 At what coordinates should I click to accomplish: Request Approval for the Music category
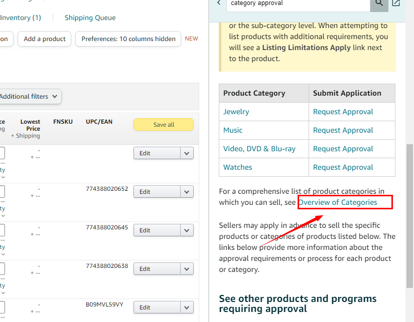(x=343, y=130)
